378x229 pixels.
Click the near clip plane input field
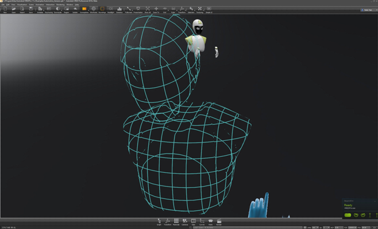[x=339, y=227]
